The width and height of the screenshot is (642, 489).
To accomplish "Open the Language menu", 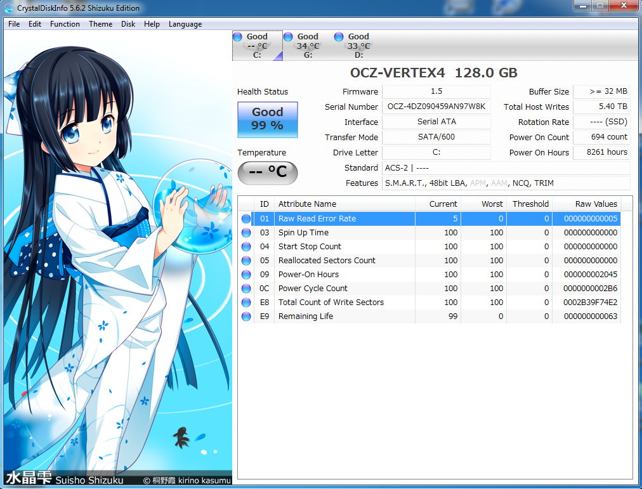I will [185, 24].
